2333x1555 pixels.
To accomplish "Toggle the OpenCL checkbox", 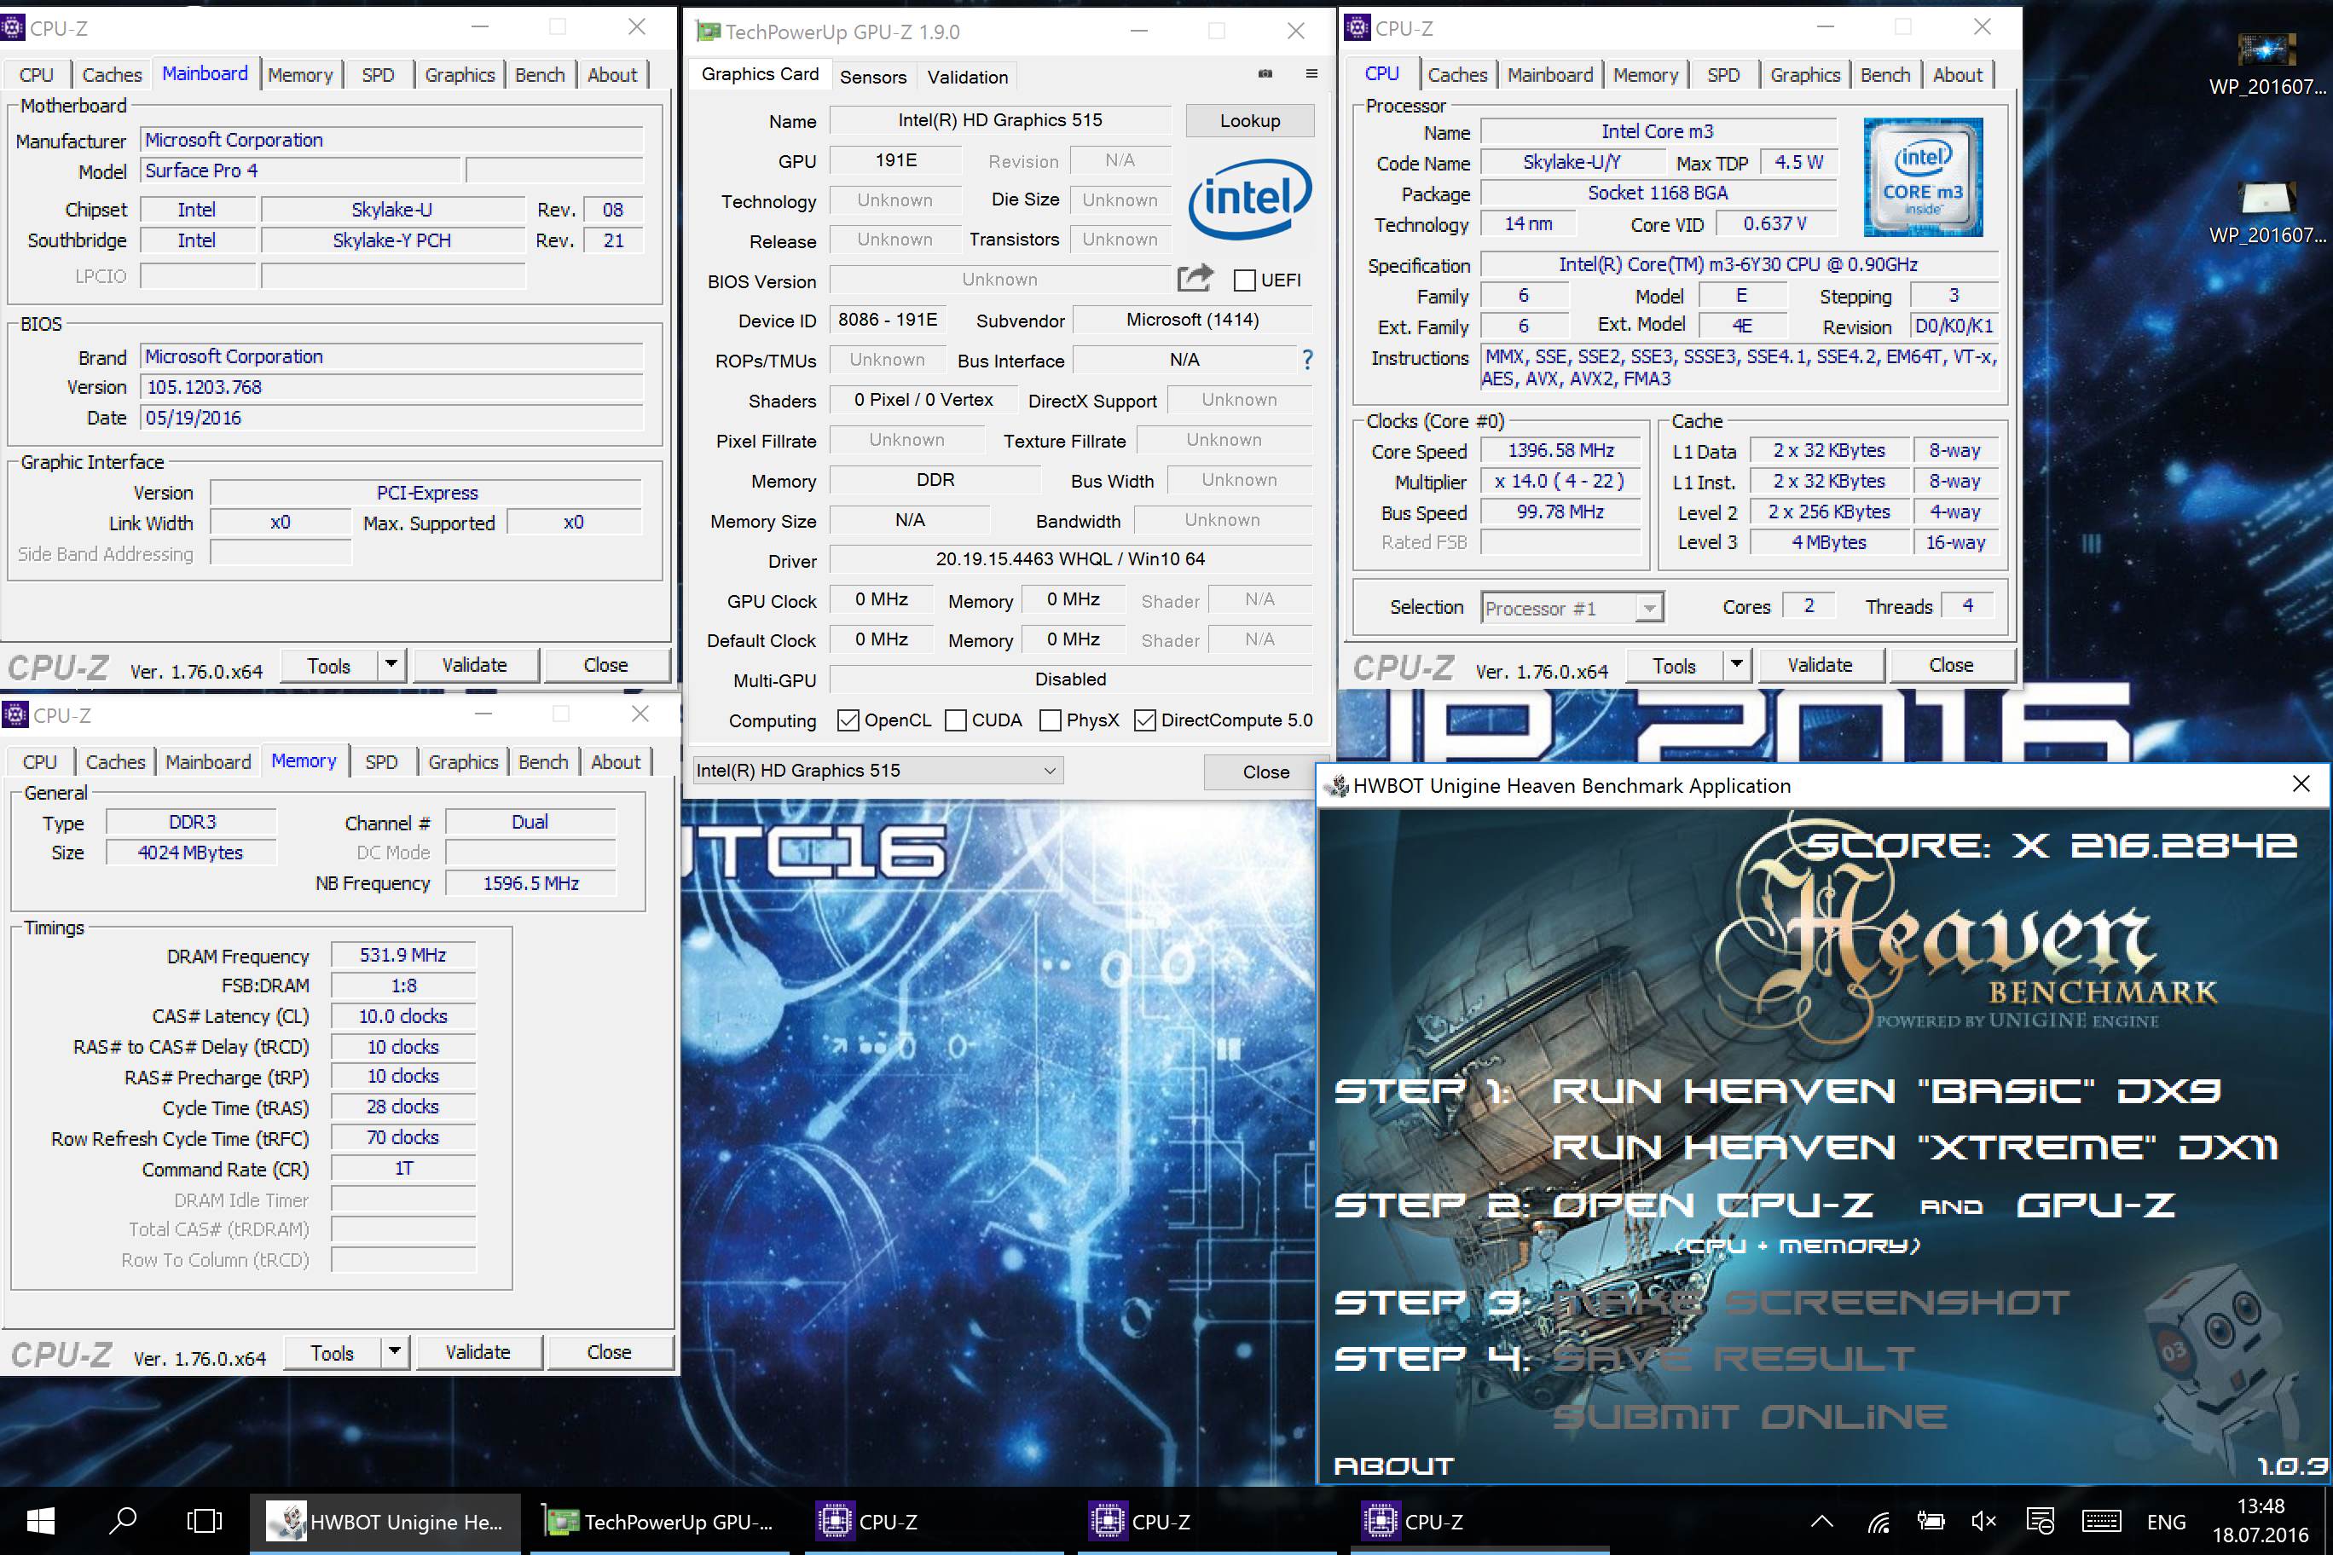I will coord(848,720).
